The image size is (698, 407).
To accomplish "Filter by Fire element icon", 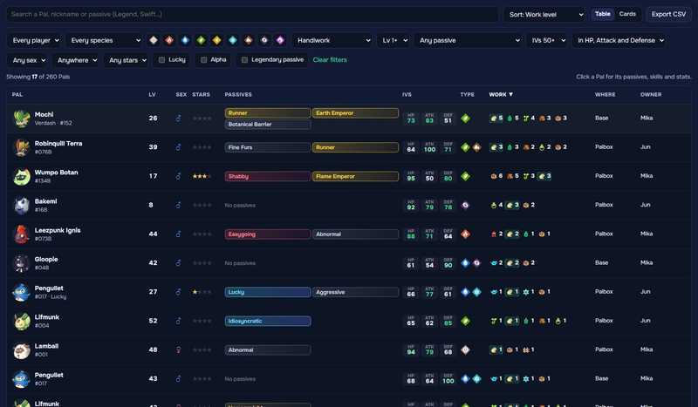I will [x=169, y=40].
